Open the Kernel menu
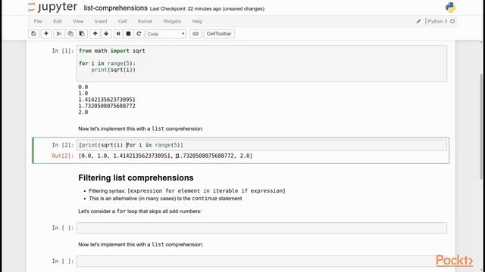The width and height of the screenshot is (485, 272). [145, 21]
